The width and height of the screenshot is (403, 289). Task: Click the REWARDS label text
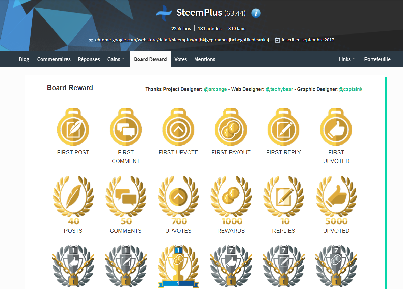(x=231, y=231)
